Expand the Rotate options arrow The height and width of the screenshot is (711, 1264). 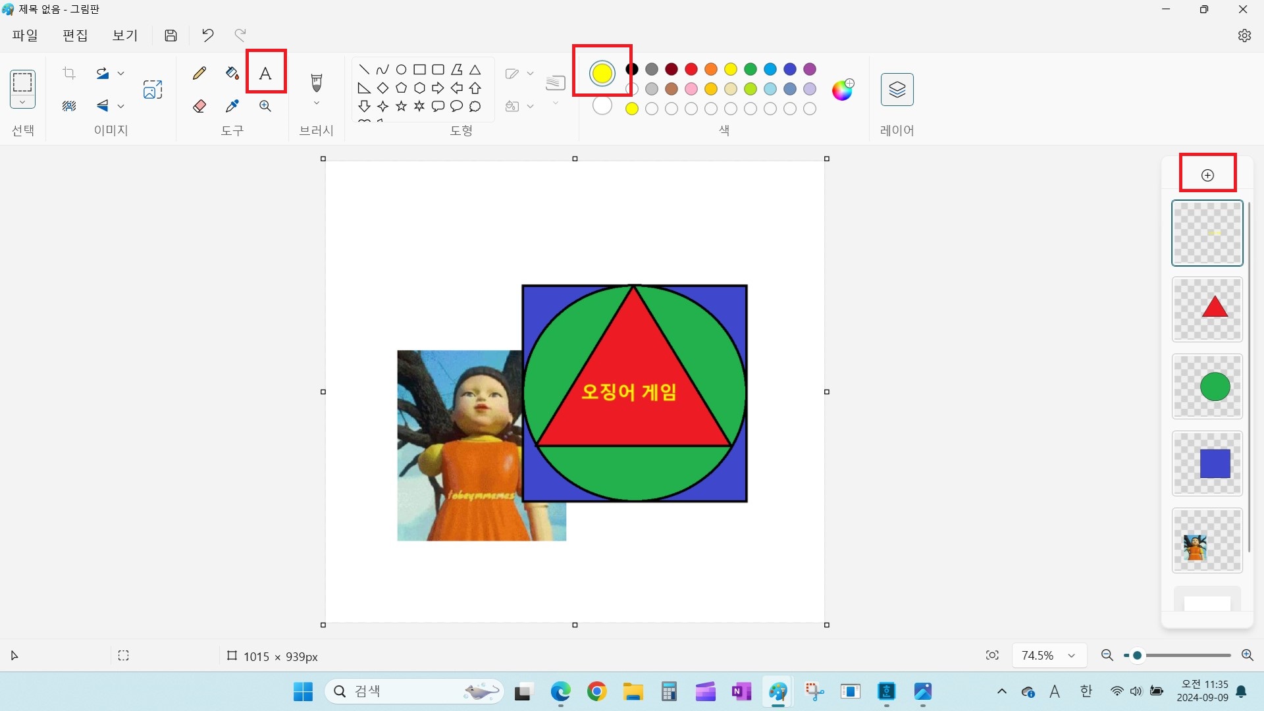tap(120, 73)
